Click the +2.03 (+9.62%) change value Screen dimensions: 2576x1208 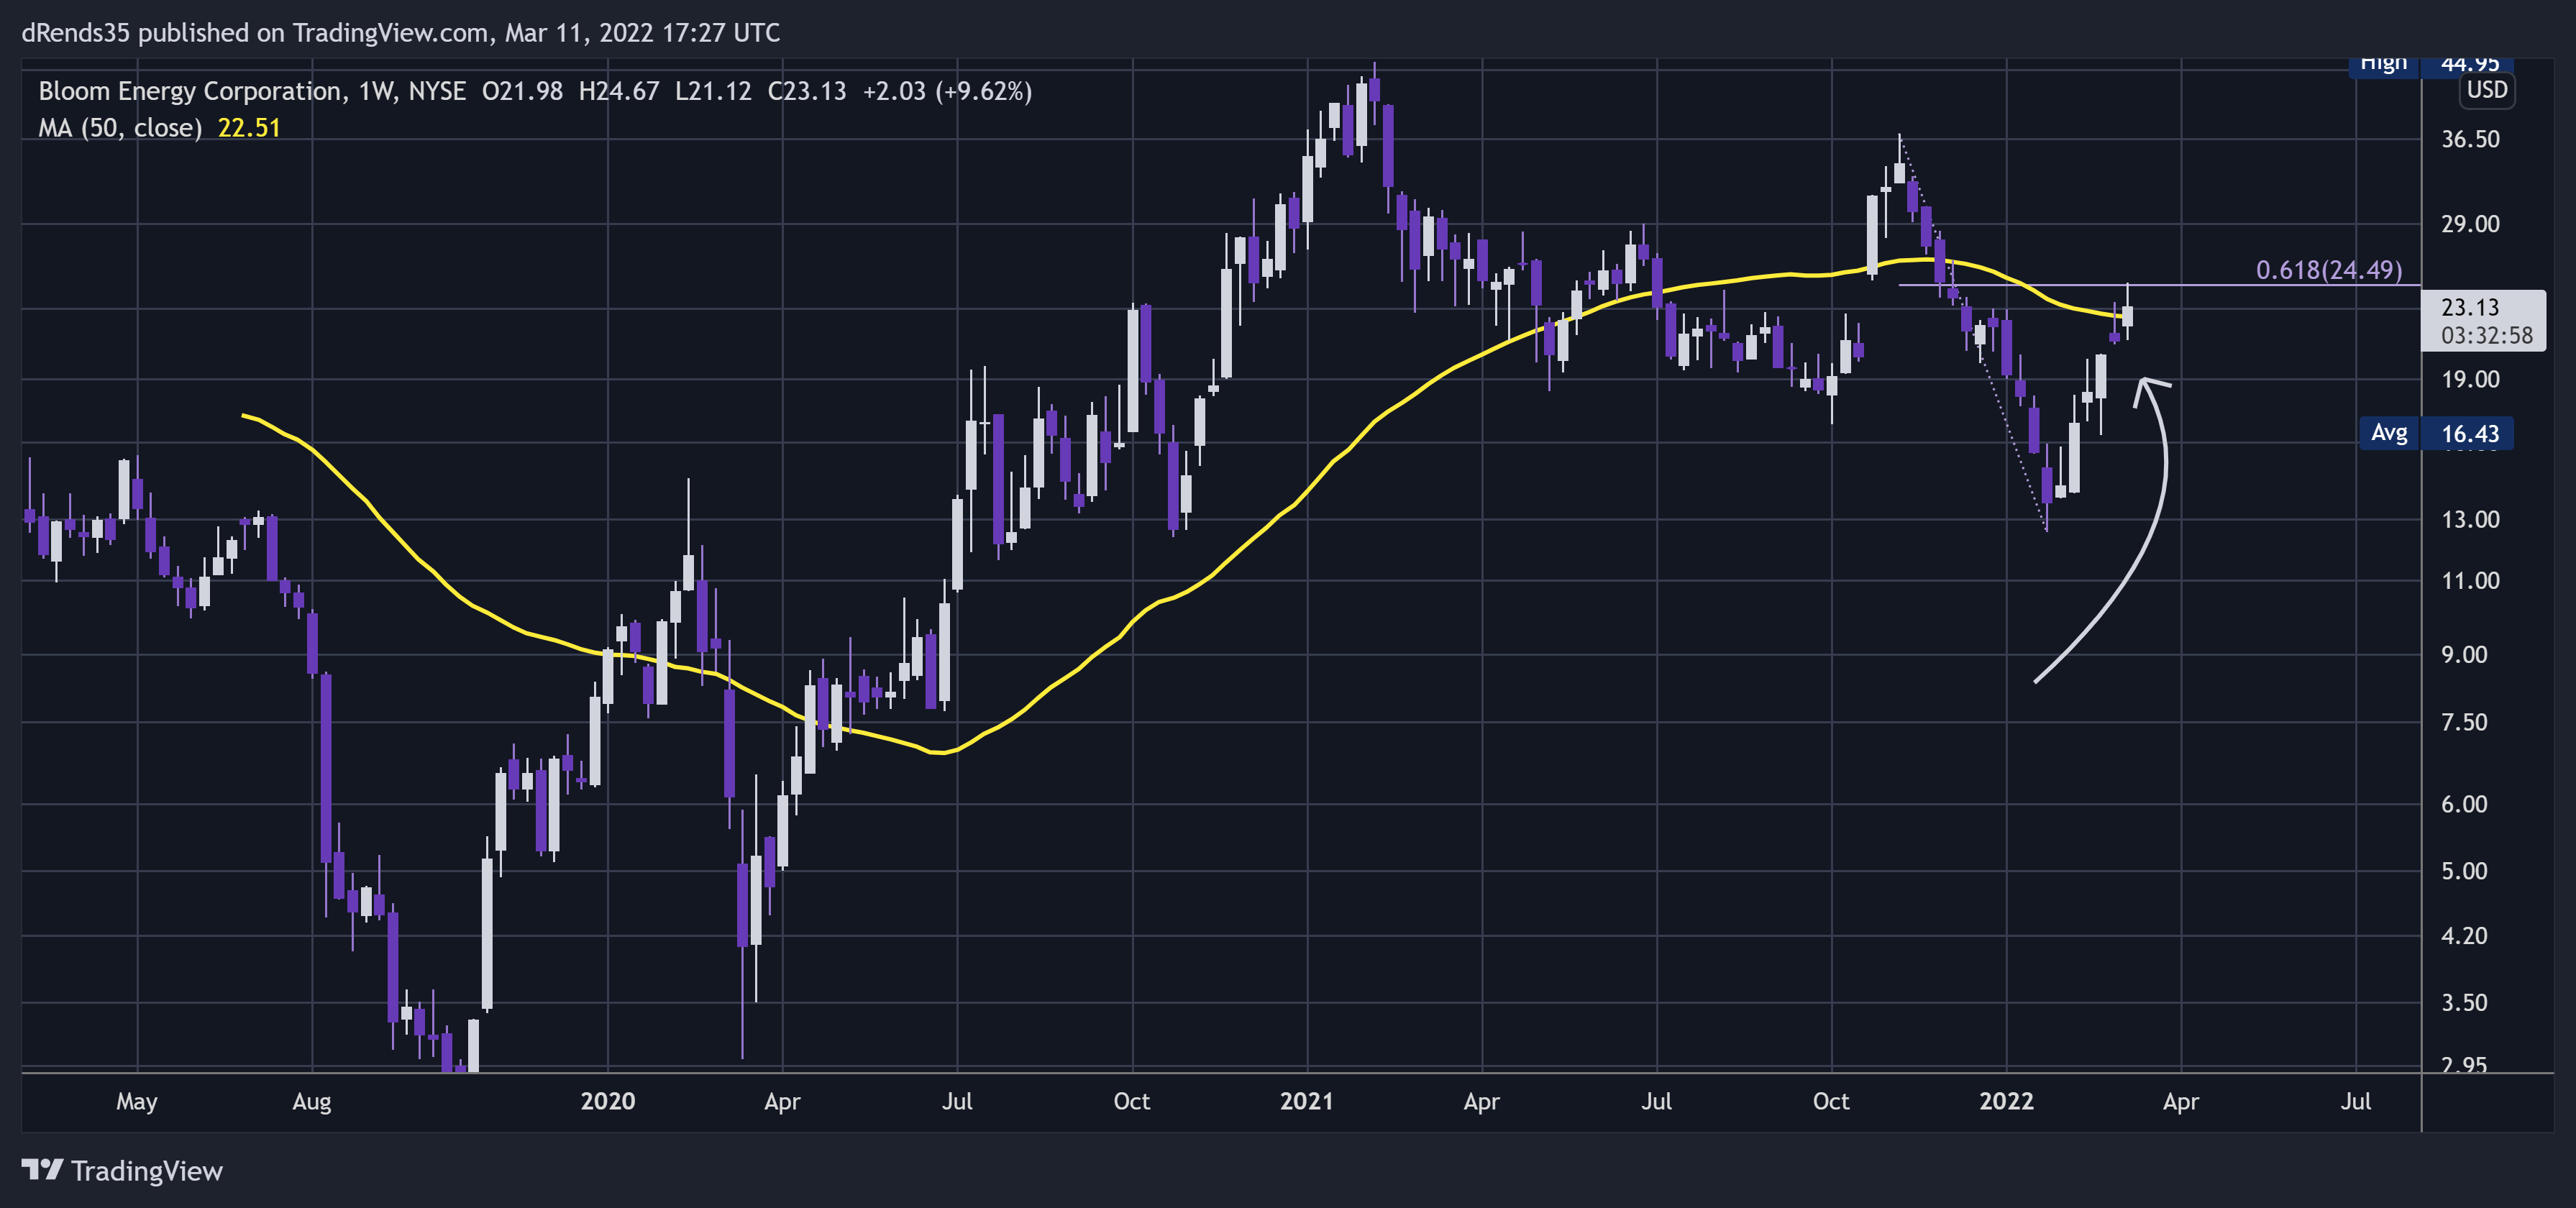click(x=947, y=91)
